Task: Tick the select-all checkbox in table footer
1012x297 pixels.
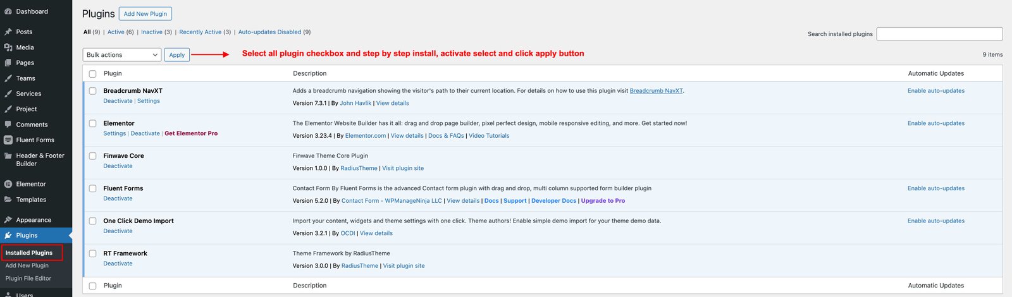Action: (92, 286)
